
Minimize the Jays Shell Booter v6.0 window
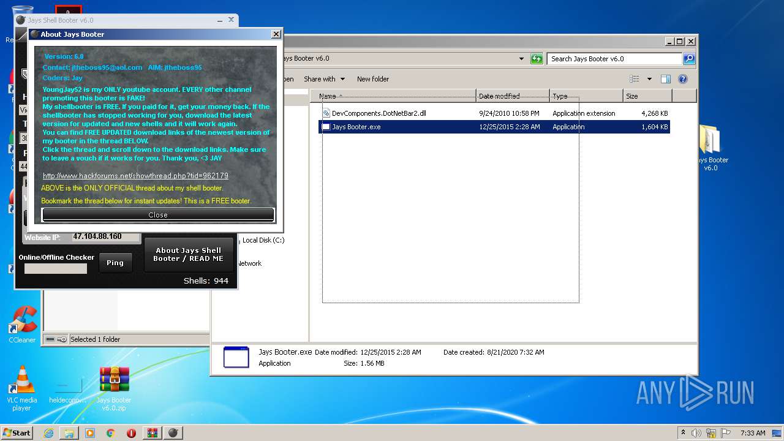219,20
